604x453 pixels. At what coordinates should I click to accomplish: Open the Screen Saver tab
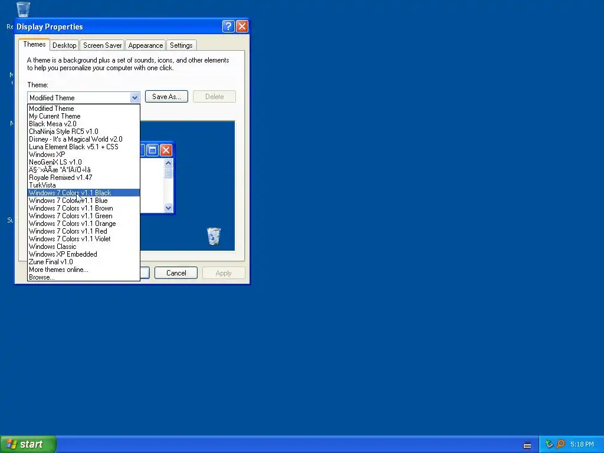tap(102, 45)
